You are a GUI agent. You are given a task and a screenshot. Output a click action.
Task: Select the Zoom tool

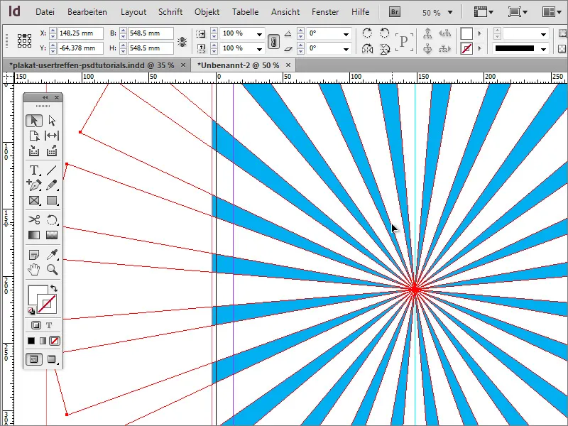tap(52, 270)
